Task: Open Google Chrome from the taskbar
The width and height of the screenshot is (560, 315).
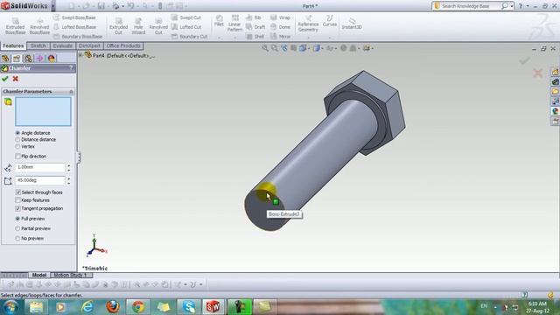Action: point(138,307)
